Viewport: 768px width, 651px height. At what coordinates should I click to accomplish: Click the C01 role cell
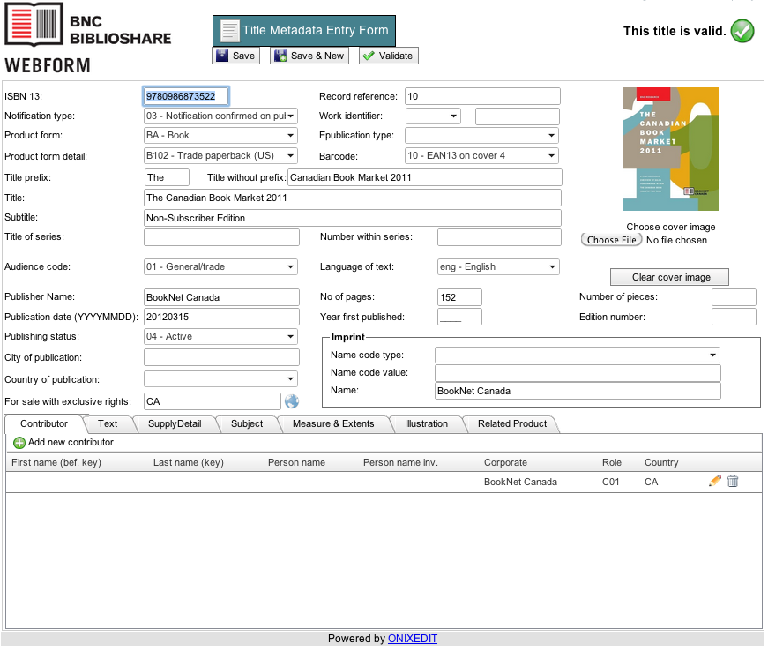click(x=611, y=483)
